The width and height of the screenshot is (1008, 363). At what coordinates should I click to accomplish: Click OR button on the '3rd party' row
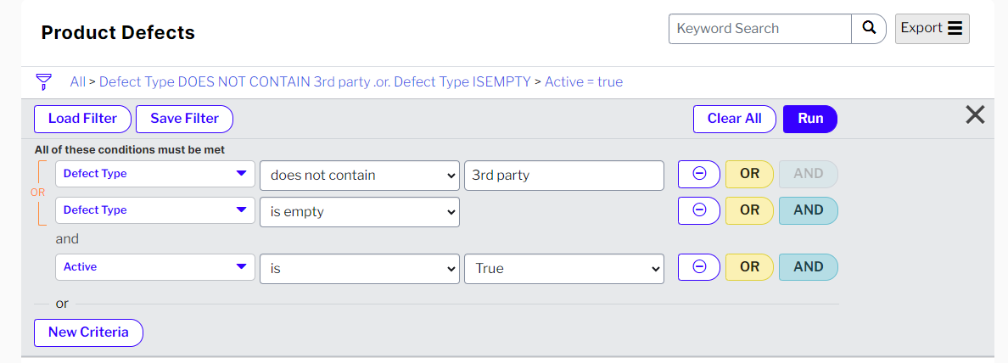tap(749, 174)
